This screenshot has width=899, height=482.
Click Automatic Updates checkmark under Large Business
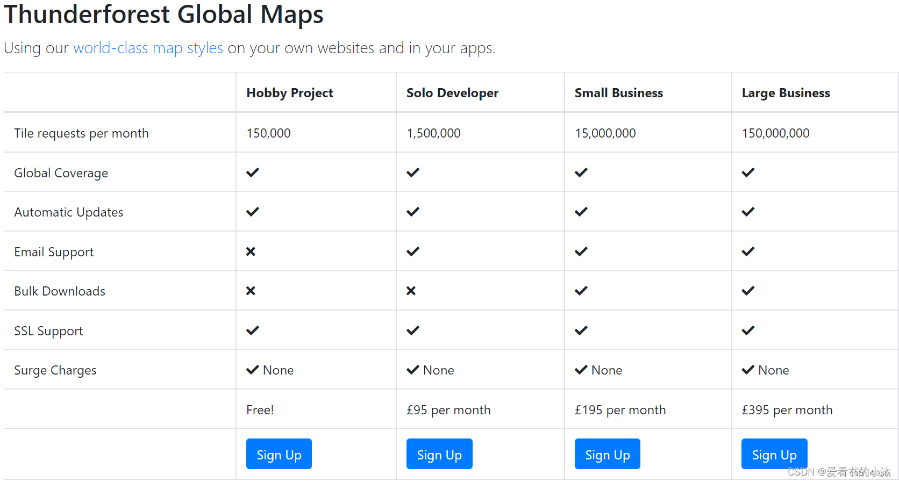[748, 212]
